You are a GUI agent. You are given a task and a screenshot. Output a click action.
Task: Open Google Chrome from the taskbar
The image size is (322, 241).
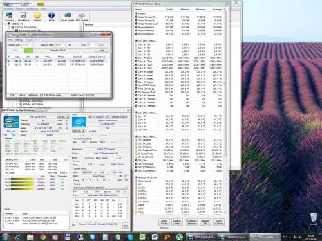43,237
